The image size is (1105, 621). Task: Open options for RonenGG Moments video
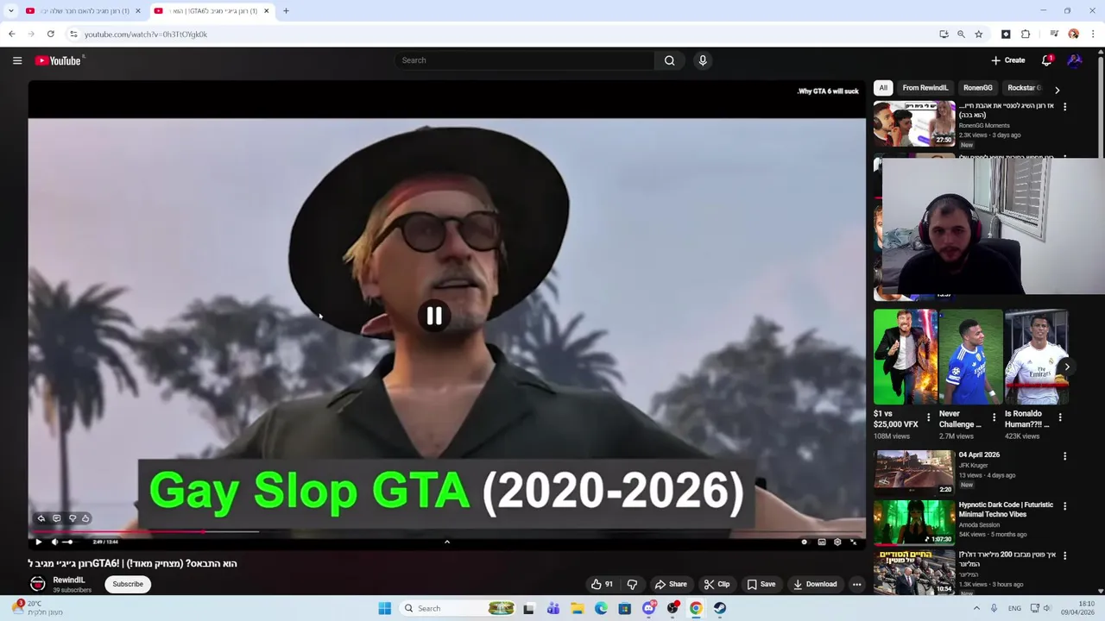coord(1064,107)
